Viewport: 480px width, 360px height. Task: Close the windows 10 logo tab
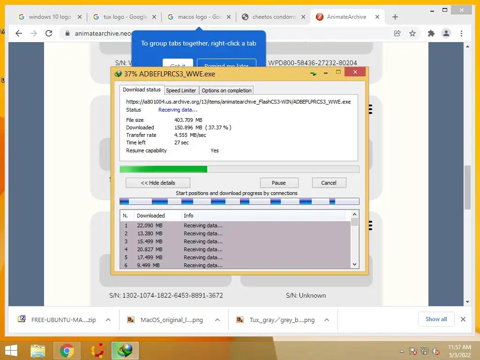coord(80,17)
